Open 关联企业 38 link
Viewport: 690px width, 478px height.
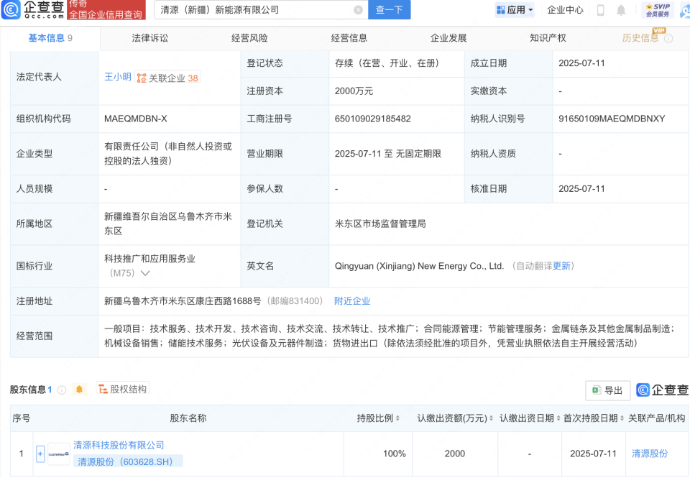click(x=167, y=78)
